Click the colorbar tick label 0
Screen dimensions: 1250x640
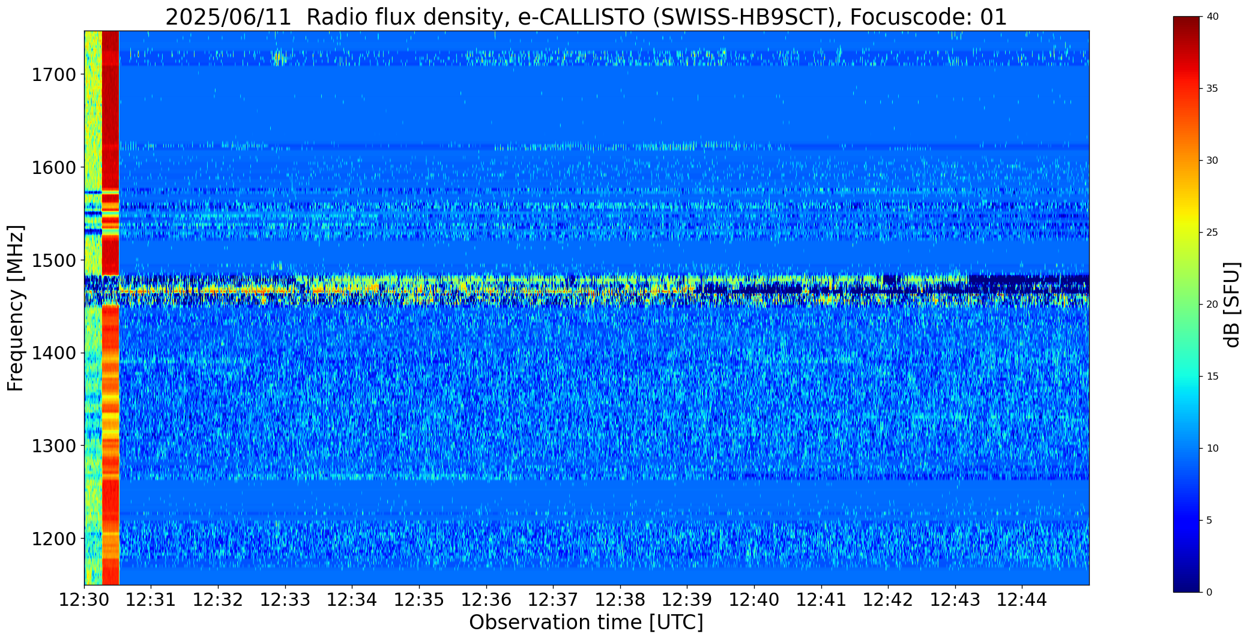[1209, 593]
